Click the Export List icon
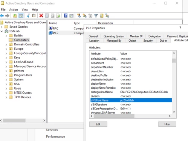This screenshot has width=188, height=141. pyautogui.click(x=58, y=16)
